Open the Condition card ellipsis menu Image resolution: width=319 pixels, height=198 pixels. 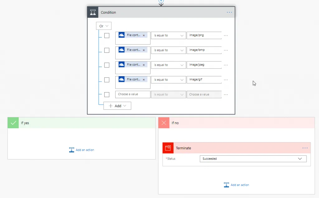[229, 12]
